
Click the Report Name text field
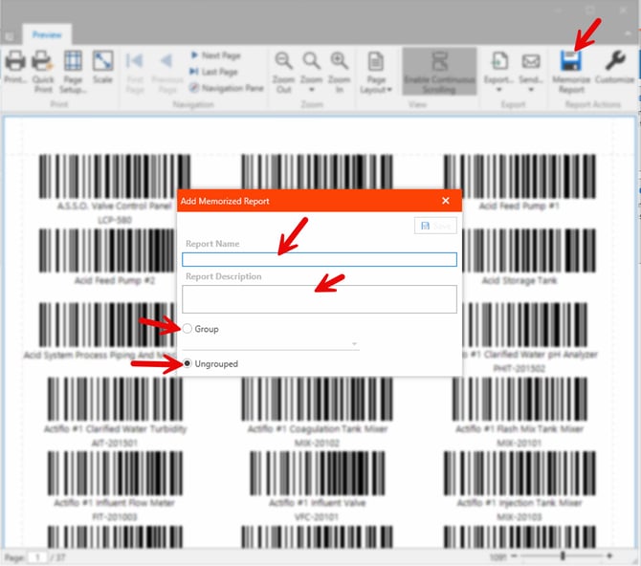319,259
